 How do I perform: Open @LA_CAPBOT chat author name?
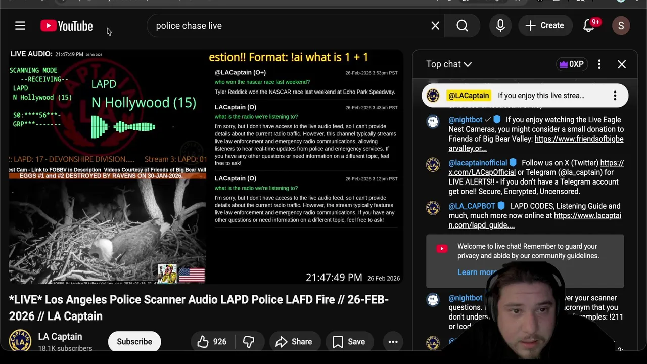pos(472,206)
